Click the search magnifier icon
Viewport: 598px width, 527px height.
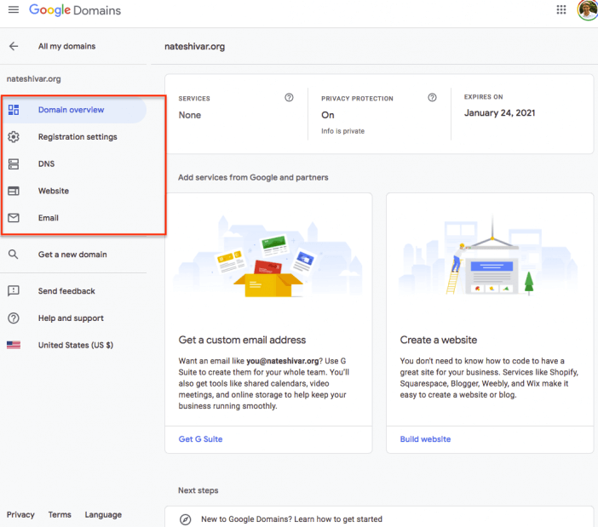(x=14, y=255)
